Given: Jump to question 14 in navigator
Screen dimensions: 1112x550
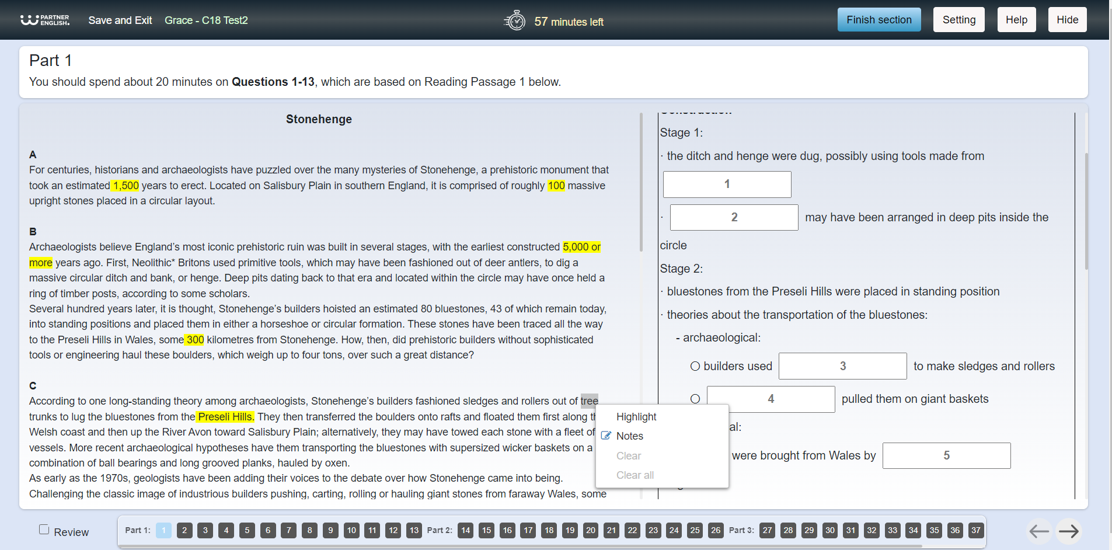Looking at the screenshot, I should (x=465, y=530).
